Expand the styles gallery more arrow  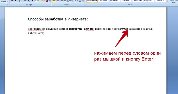pyautogui.click(x=168, y=1)
